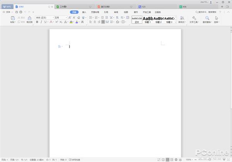This screenshot has height=162, width=232.
Task: Click the distributed alignment icon
Action: (x=107, y=22)
